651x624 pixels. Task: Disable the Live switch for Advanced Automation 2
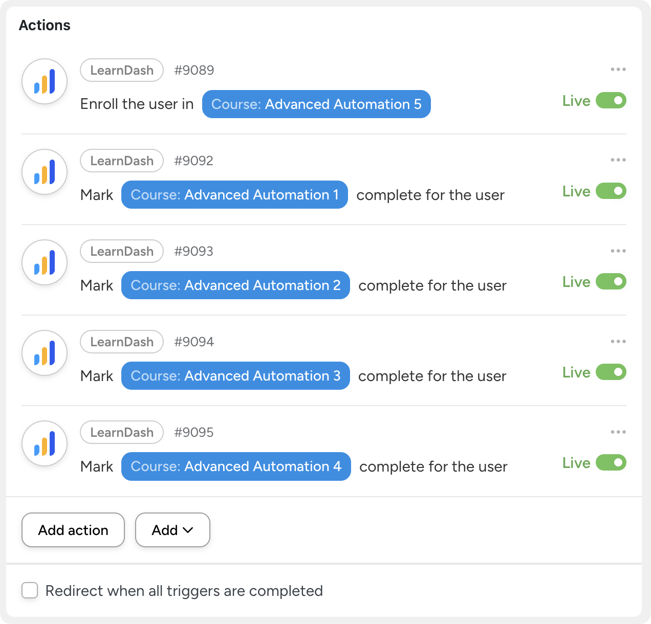(x=611, y=282)
